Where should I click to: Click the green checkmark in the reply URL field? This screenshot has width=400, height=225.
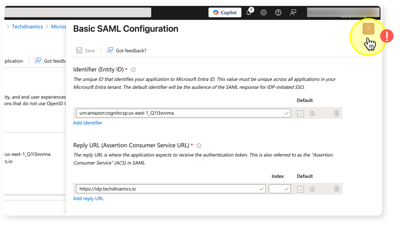[261, 189]
